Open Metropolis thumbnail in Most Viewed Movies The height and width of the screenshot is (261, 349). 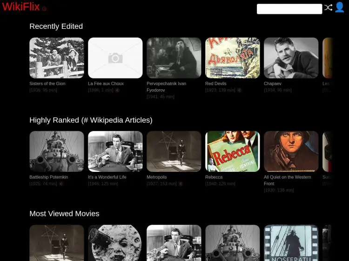(x=56, y=243)
